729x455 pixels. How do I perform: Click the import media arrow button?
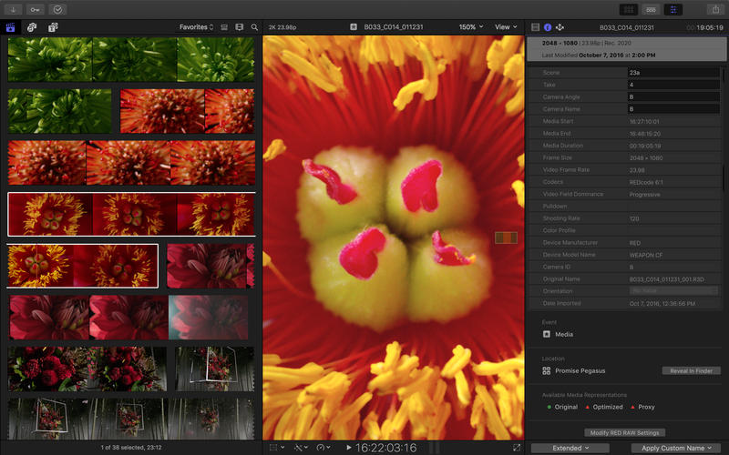(14, 9)
